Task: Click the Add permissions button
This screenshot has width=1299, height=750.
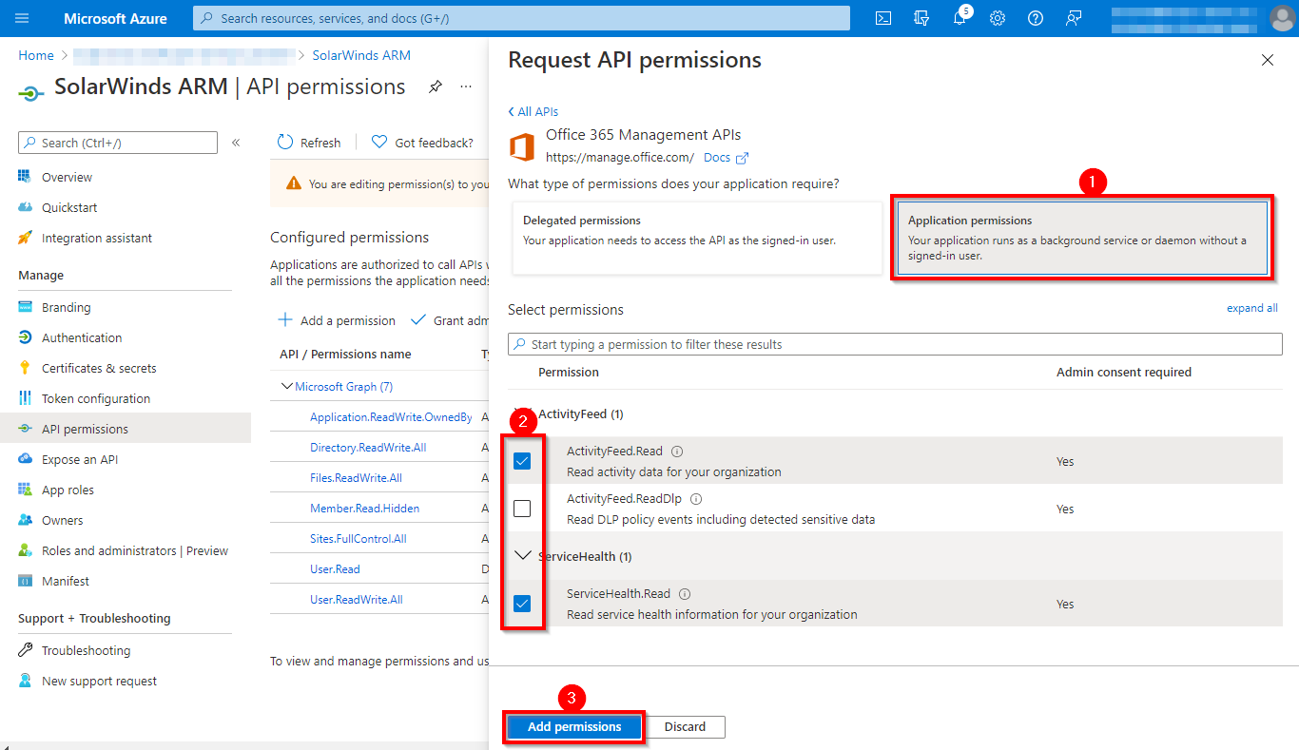Action: [x=573, y=726]
